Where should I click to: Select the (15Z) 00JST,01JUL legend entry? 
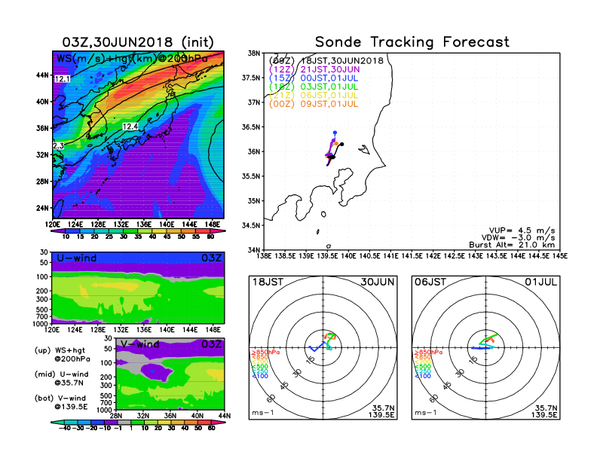coord(314,78)
